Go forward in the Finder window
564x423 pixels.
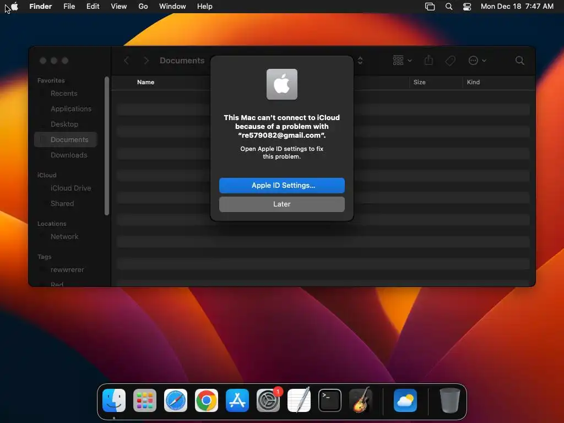pos(146,61)
